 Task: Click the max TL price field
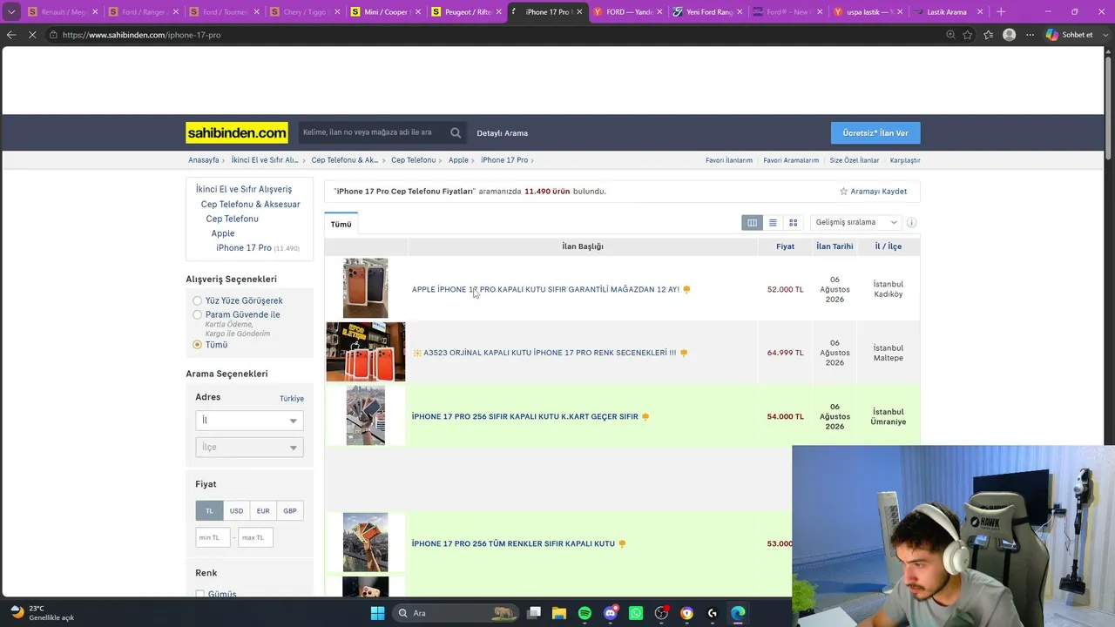pyautogui.click(x=256, y=537)
